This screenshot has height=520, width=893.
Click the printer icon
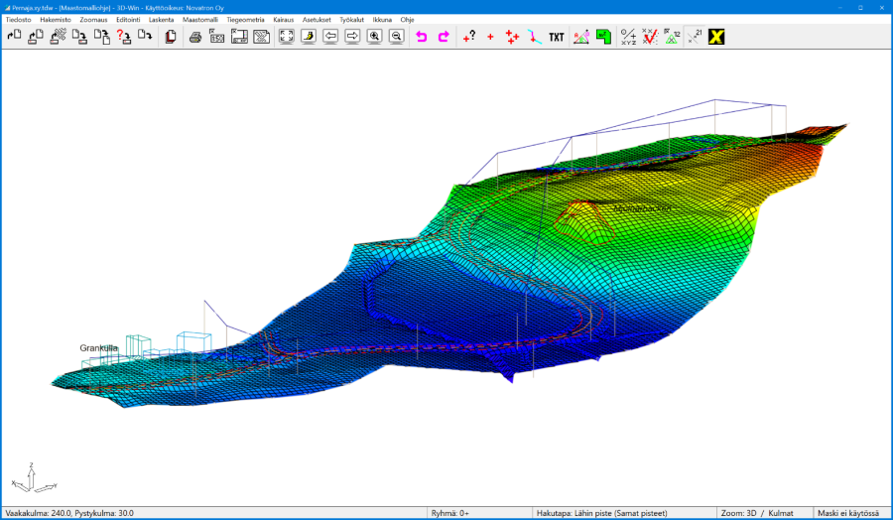click(195, 37)
